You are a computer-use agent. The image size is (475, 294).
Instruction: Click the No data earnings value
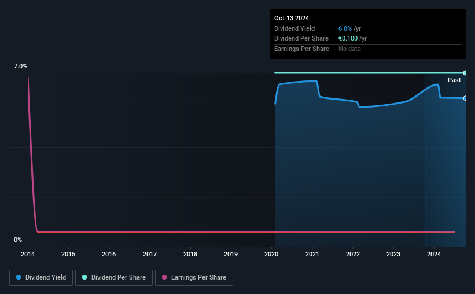pos(349,49)
